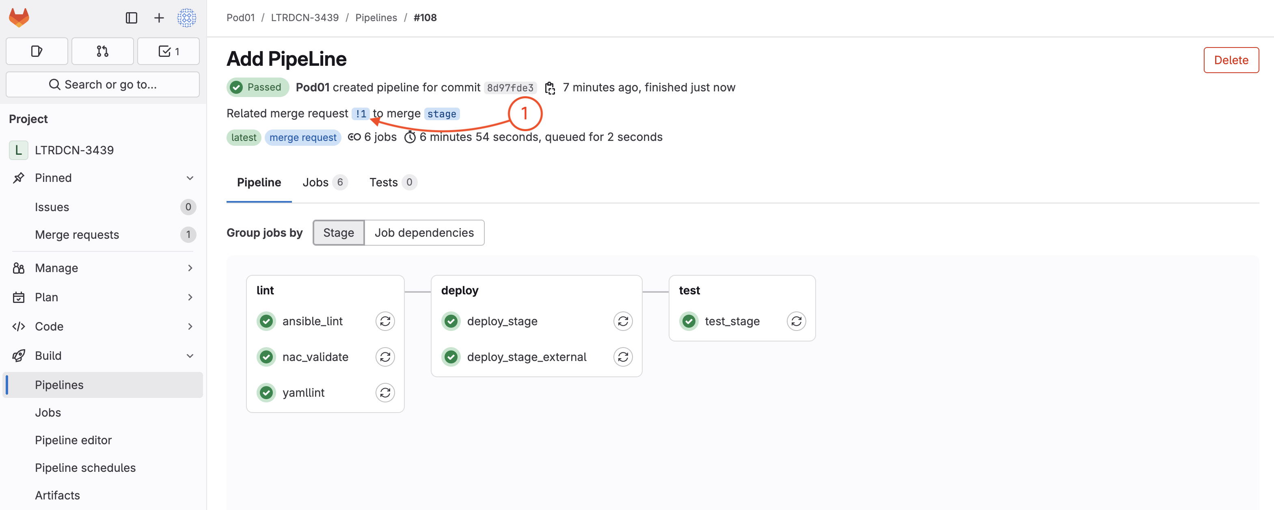Open merge requests shortcut icon
Viewport: 1274px width, 510px height.
point(102,51)
